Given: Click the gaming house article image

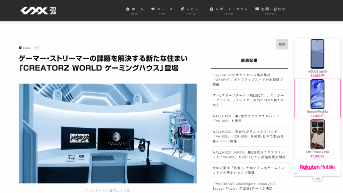Looking at the screenshot, I should (x=108, y=133).
